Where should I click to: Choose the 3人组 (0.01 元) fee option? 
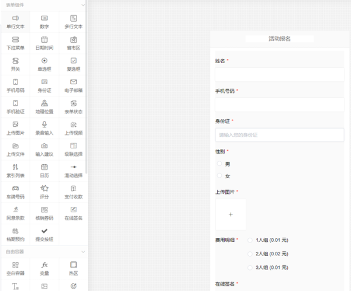(250, 268)
